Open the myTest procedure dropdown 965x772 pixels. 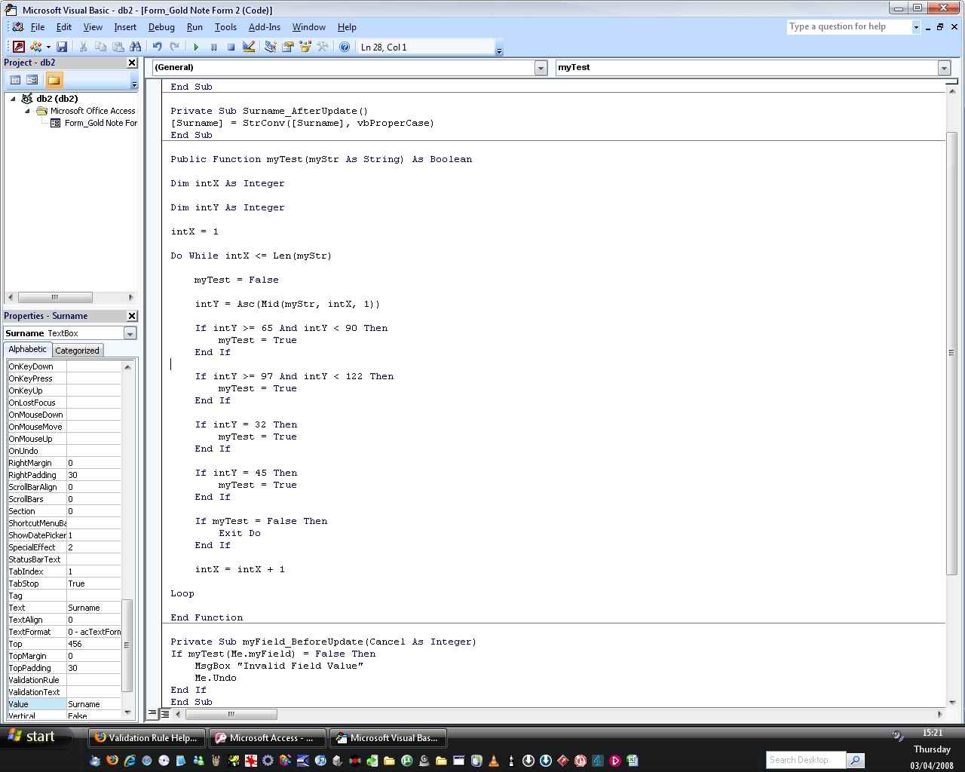[x=944, y=68]
